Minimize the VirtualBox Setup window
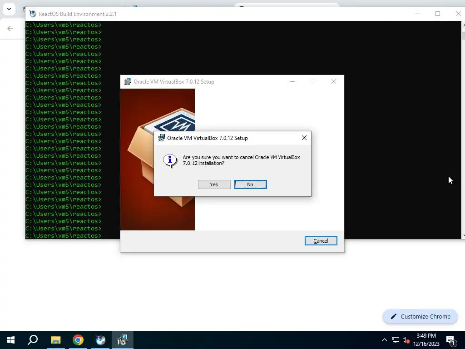This screenshot has height=349, width=465. (x=292, y=81)
